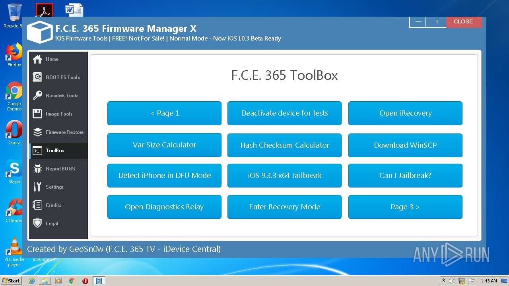
Task: Click the Enter Recovery Mode button
Action: 284,207
